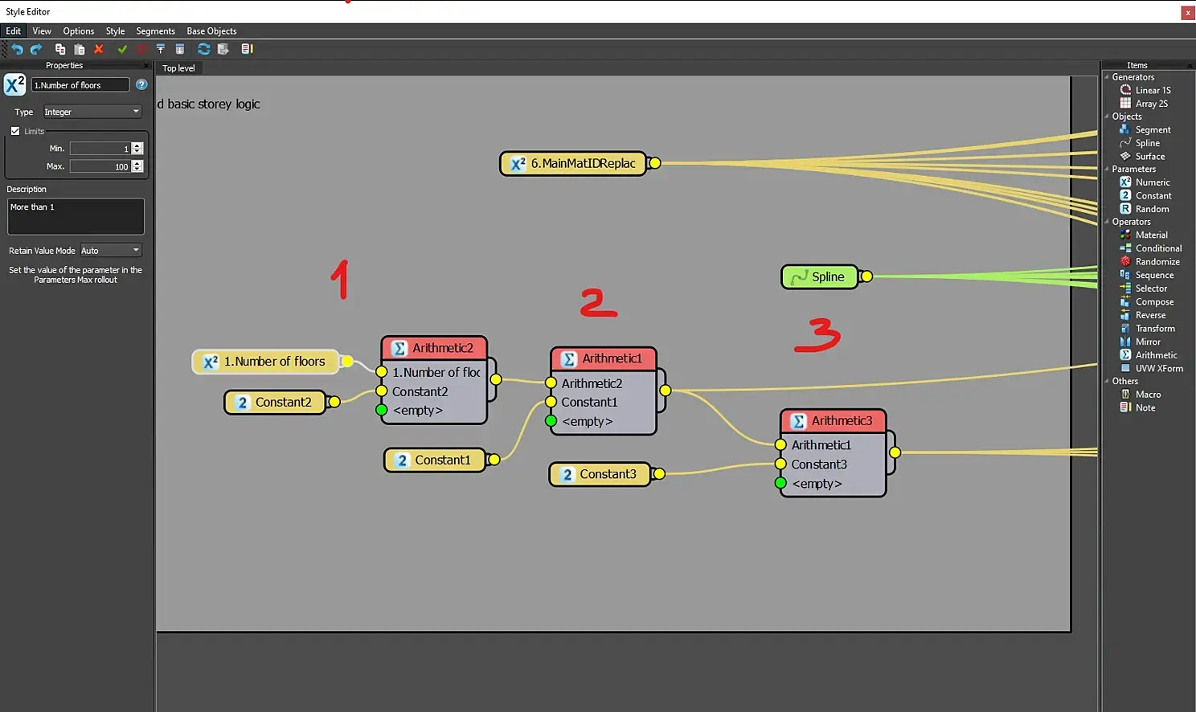
Task: Close the Properties panel
Action: tap(145, 66)
